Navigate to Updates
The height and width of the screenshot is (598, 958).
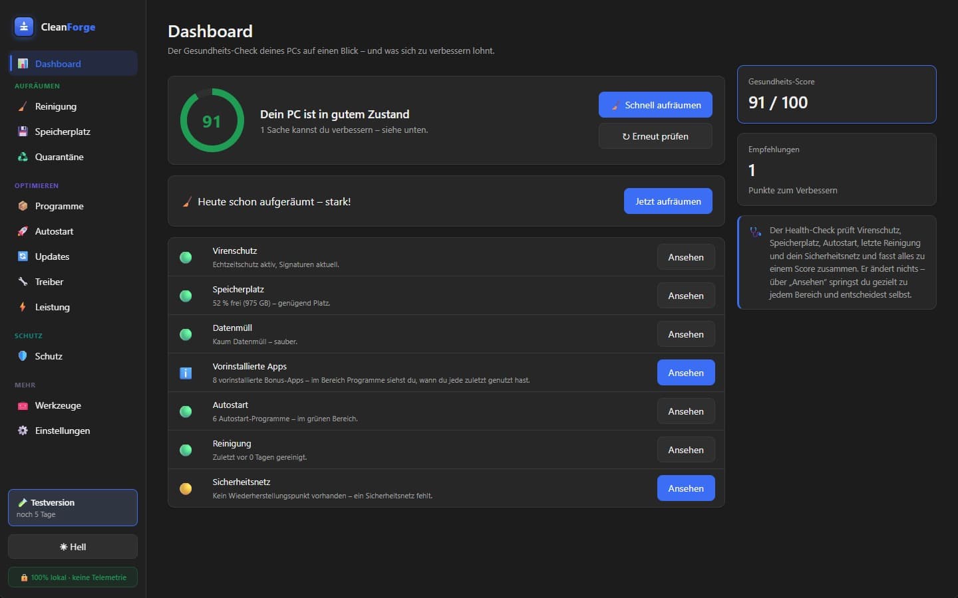(73, 256)
